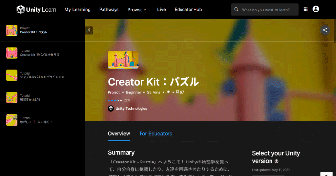
Task: Click the search magnifier icon
Action: coord(236,9)
